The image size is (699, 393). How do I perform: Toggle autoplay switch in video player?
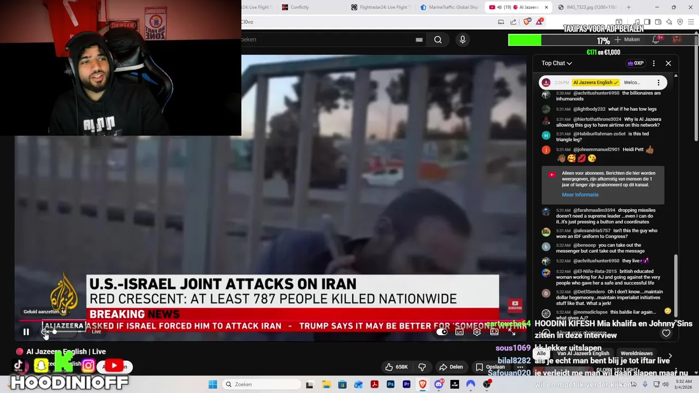(442, 331)
